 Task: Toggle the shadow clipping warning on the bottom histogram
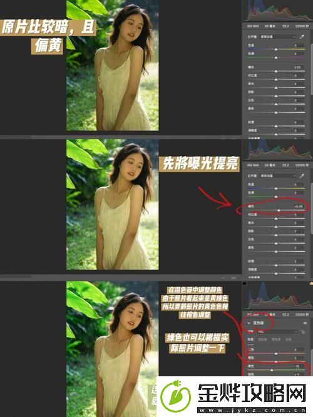pos(245,284)
